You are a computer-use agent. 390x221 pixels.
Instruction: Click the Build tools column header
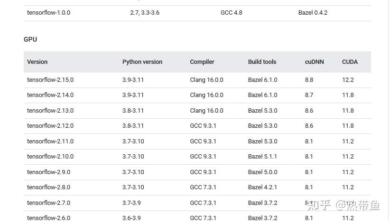(262, 62)
